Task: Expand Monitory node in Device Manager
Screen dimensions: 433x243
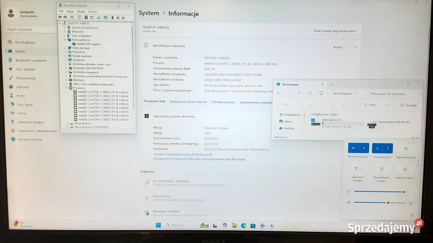Action: tap(66, 80)
